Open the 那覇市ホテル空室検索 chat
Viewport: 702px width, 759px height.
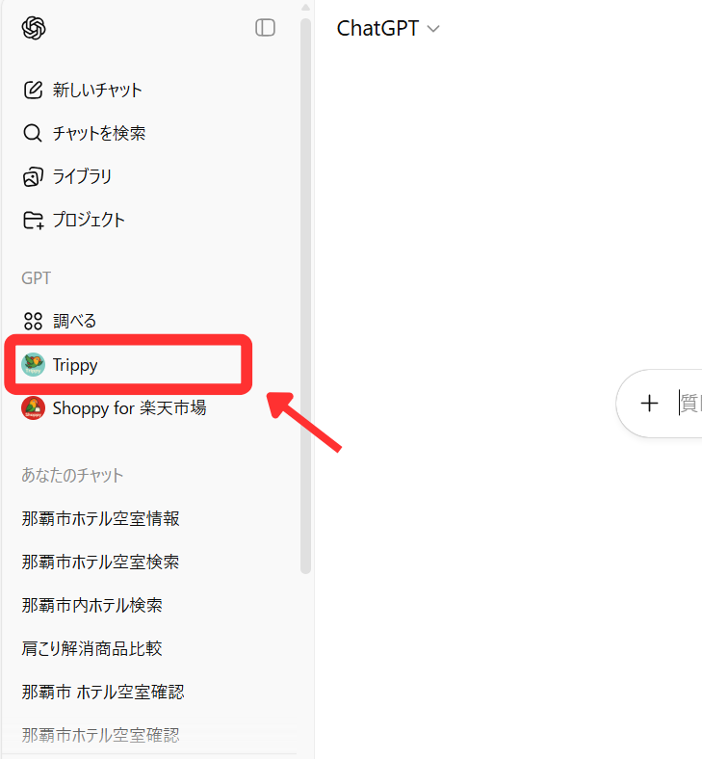click(101, 562)
